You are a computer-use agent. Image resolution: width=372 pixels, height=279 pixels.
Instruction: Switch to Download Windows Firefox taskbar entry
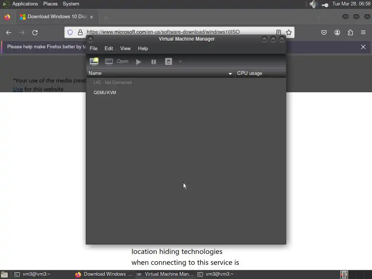click(104, 274)
